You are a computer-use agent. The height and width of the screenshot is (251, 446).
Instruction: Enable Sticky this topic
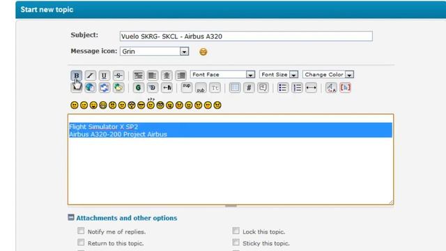pos(236,242)
